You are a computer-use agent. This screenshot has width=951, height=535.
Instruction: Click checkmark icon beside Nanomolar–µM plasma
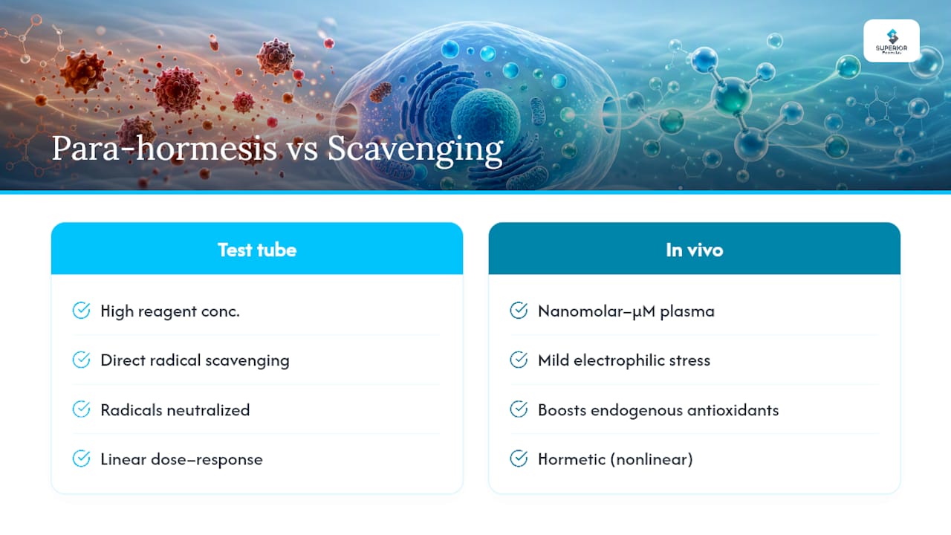click(519, 311)
